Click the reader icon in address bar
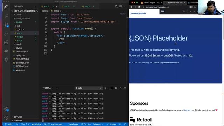The width and height of the screenshot is (224, 126). (191, 7)
